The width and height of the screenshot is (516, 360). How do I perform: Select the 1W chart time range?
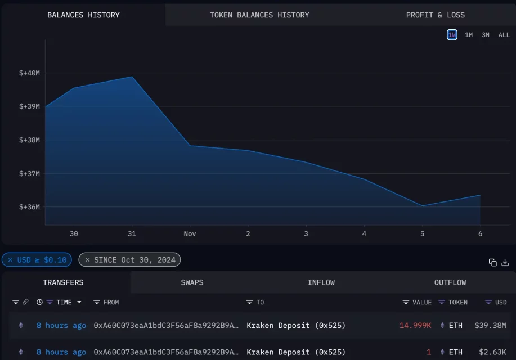pyautogui.click(x=452, y=35)
